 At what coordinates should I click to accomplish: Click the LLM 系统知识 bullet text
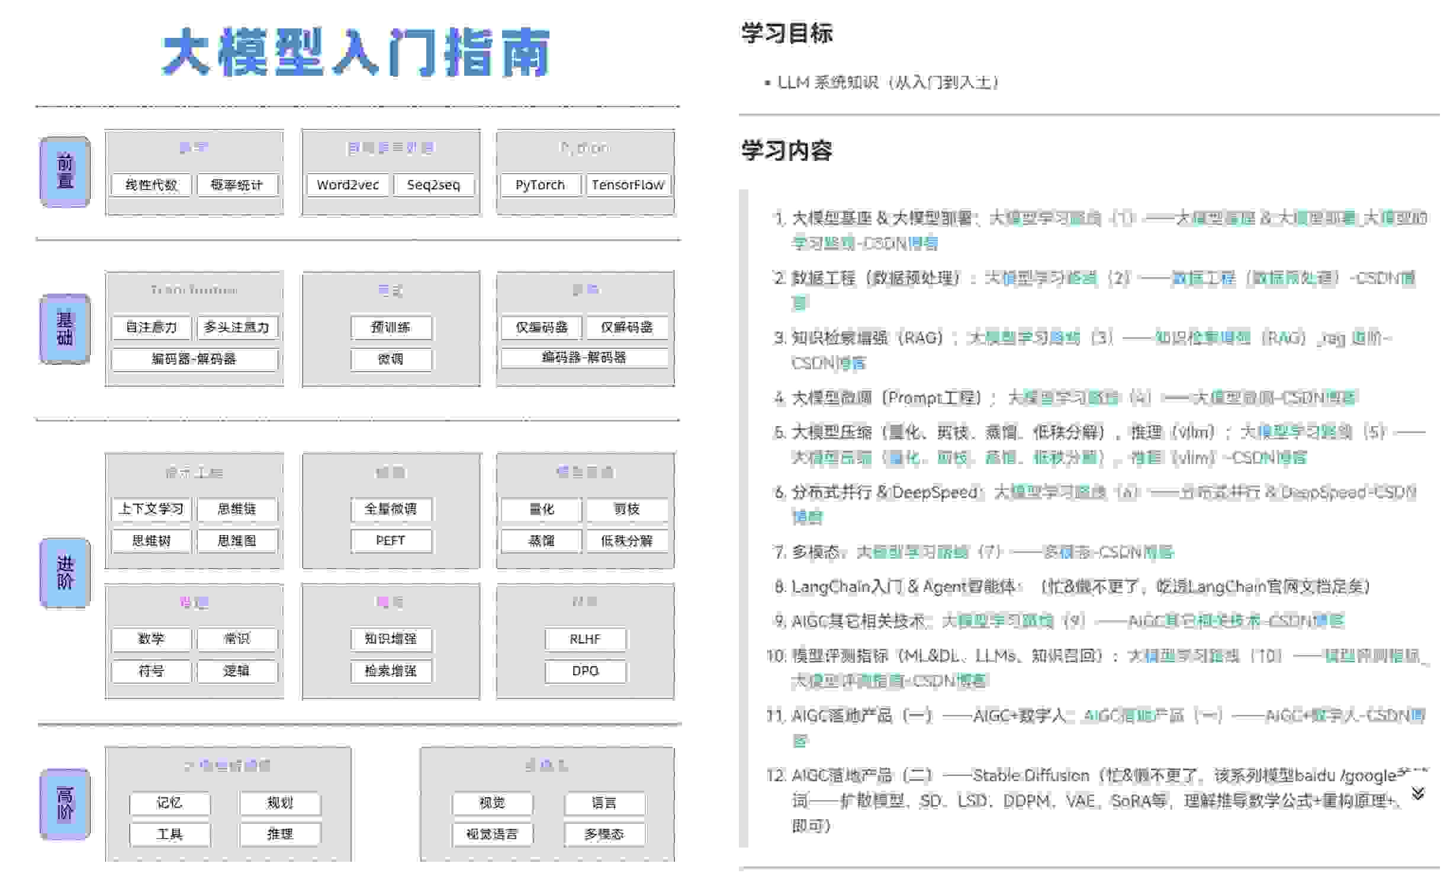(x=888, y=82)
